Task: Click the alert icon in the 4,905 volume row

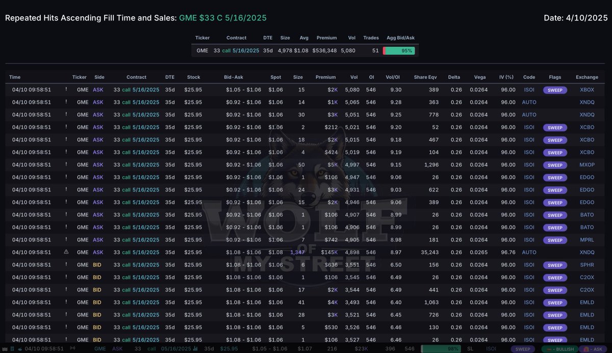Action: [x=66, y=240]
